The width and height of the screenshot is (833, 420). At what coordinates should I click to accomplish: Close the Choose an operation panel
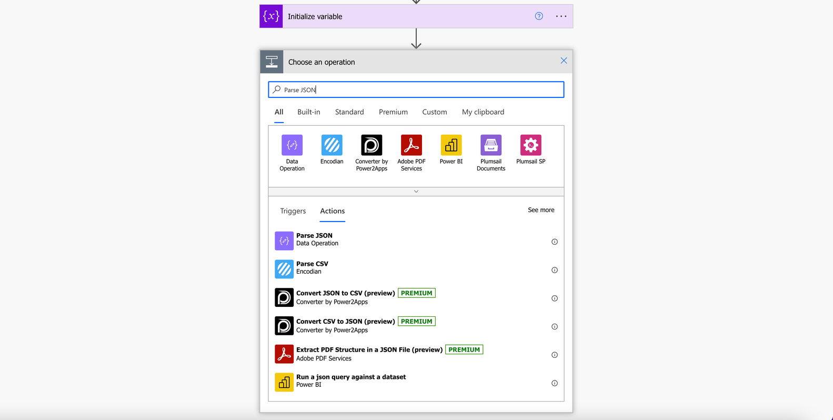(x=564, y=61)
